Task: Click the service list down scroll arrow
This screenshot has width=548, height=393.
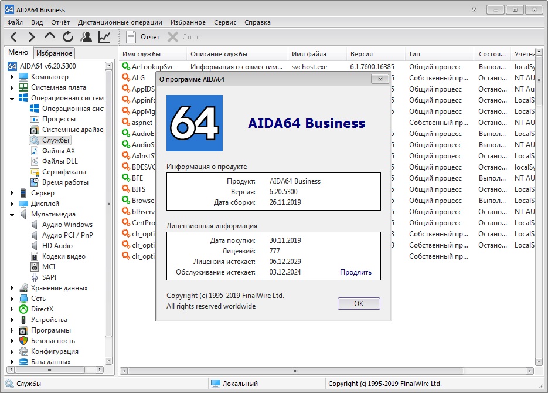Action: [539, 361]
